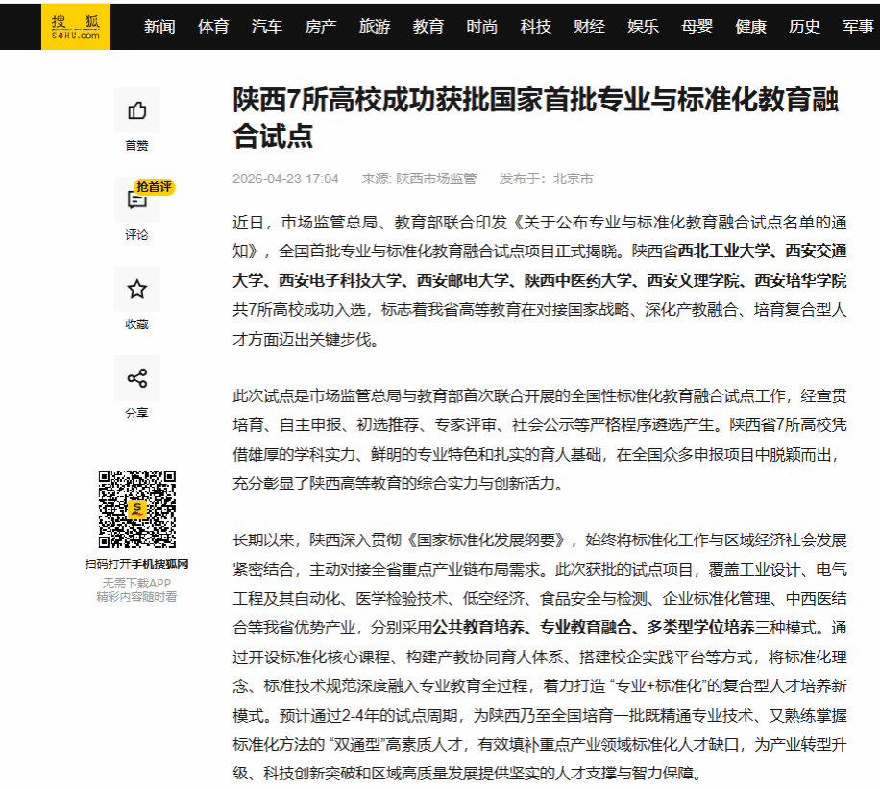880x789 pixels.
Task: Click the star favorite icon
Action: (x=137, y=289)
